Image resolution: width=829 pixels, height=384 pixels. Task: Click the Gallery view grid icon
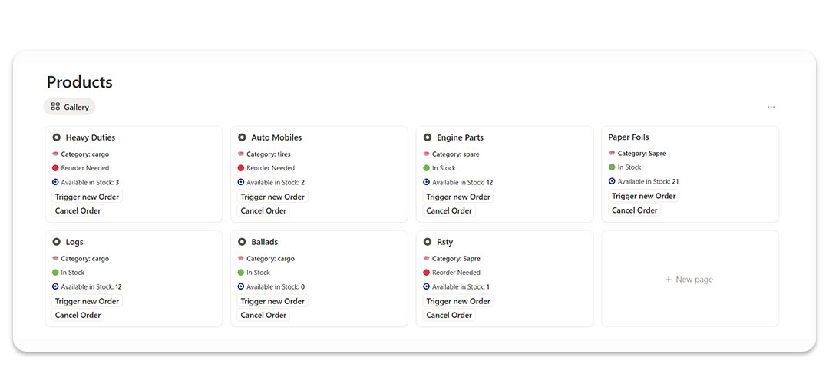[55, 106]
